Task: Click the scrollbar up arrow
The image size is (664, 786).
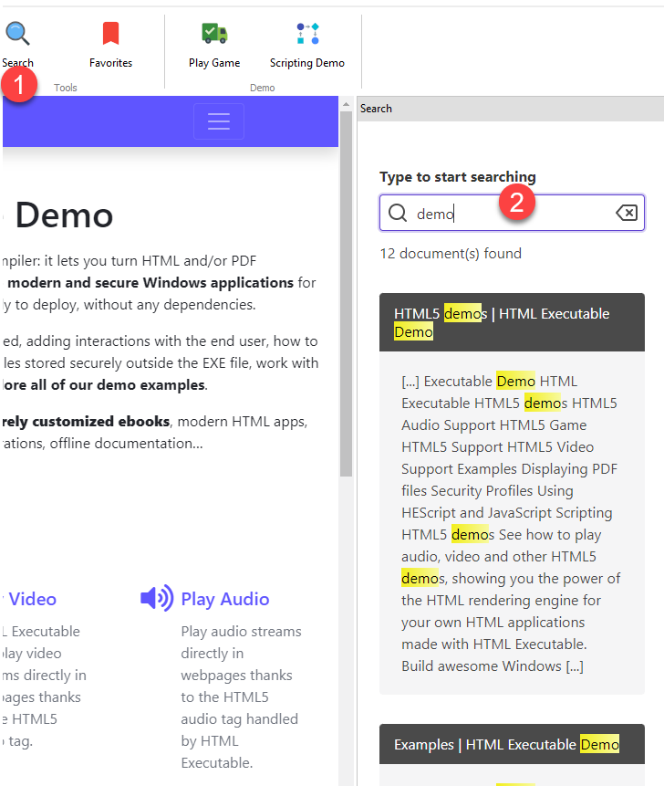Action: pos(346,104)
